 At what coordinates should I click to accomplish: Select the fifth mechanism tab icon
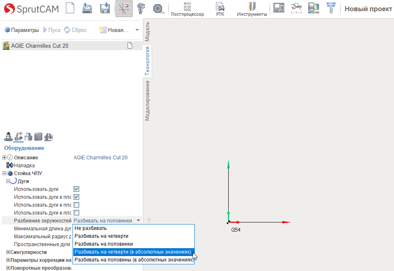[x=48, y=137]
